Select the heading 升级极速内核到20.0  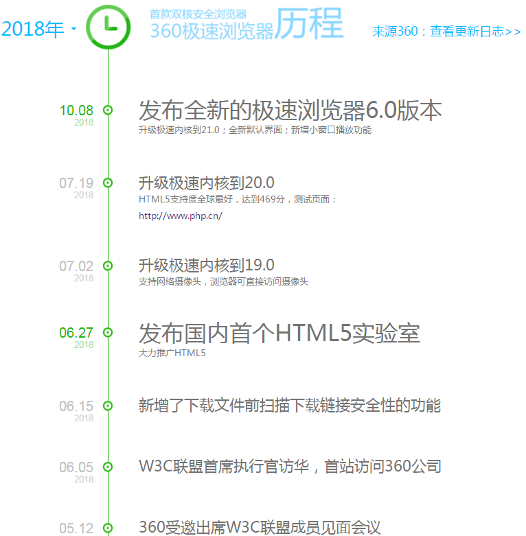click(206, 183)
